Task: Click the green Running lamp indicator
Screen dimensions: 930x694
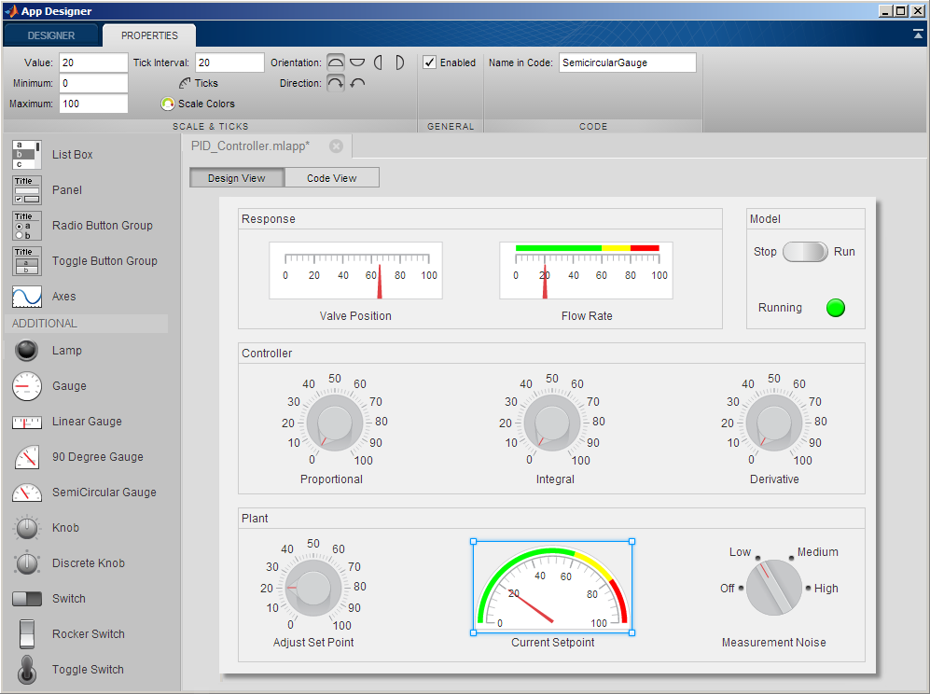Action: pyautogui.click(x=836, y=308)
